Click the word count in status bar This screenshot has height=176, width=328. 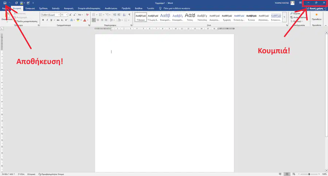pos(21,174)
